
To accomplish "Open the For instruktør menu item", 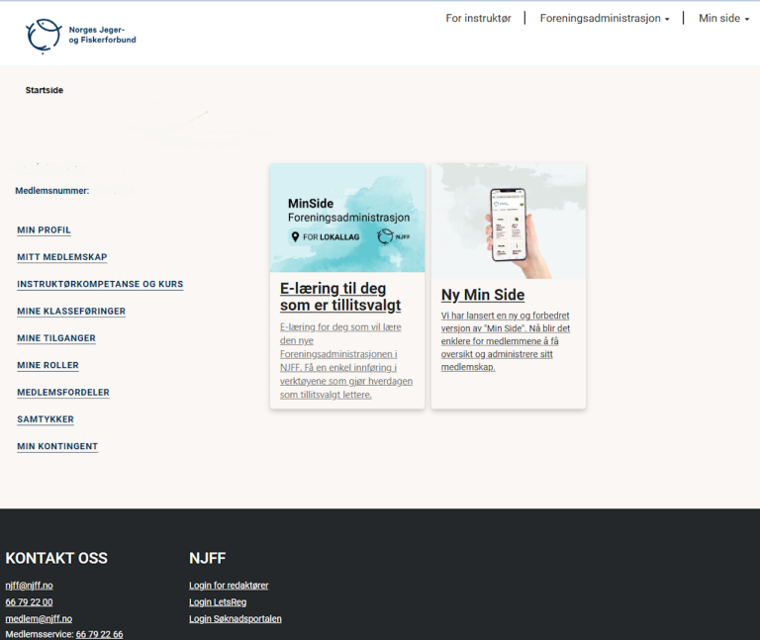I will coord(478,19).
